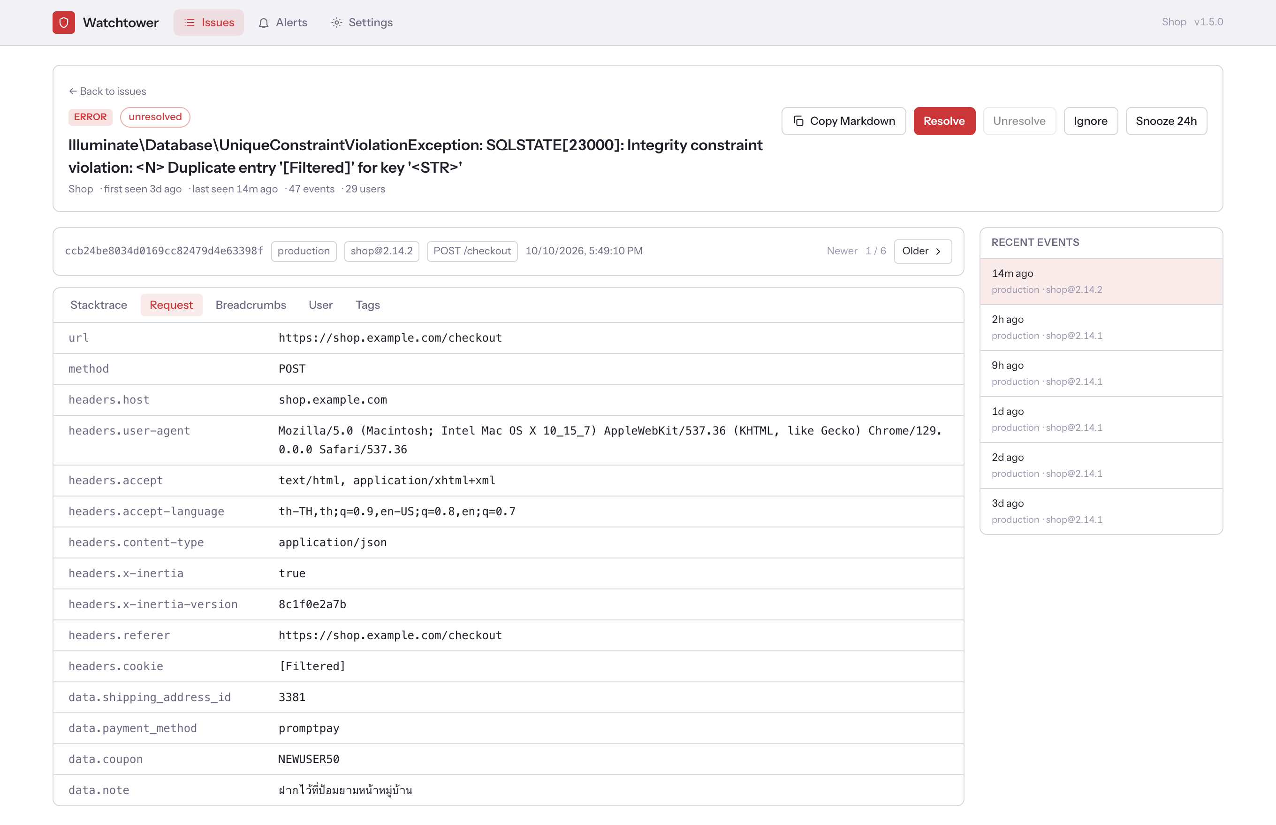Click the Issues list icon

coord(190,23)
